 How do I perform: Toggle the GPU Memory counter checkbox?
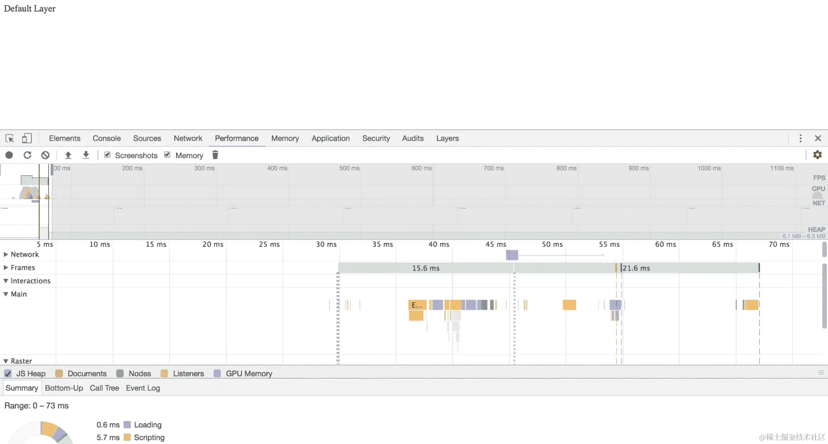click(x=217, y=374)
